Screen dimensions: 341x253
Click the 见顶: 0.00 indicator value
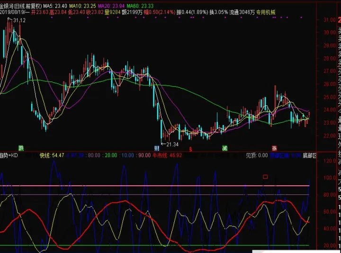(257, 155)
